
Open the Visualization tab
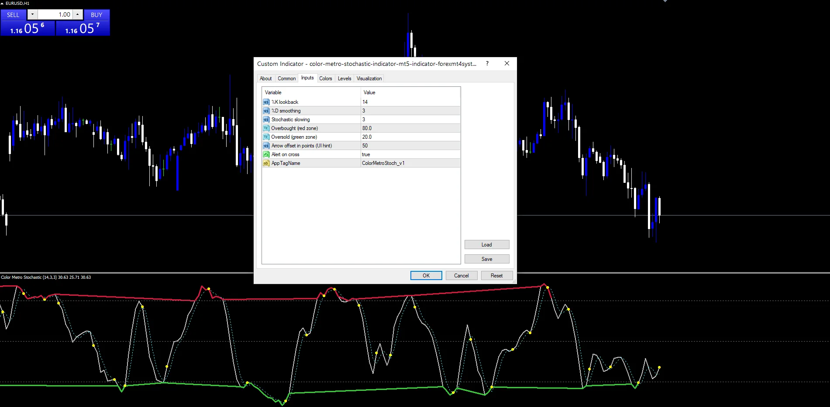click(x=369, y=79)
